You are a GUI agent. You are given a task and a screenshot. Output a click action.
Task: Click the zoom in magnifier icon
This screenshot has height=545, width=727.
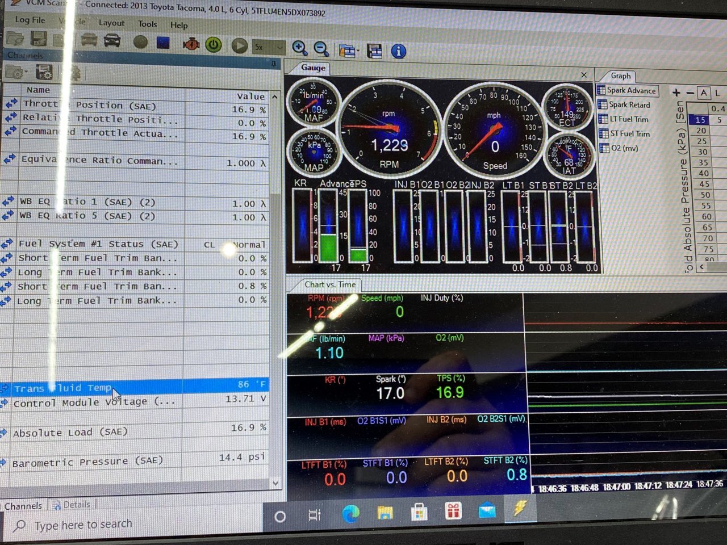299,48
